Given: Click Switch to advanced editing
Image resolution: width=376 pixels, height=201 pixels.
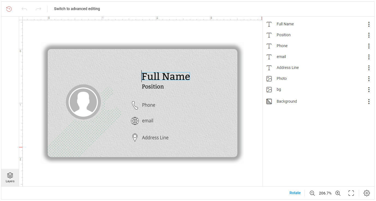Looking at the screenshot, I should (x=77, y=9).
